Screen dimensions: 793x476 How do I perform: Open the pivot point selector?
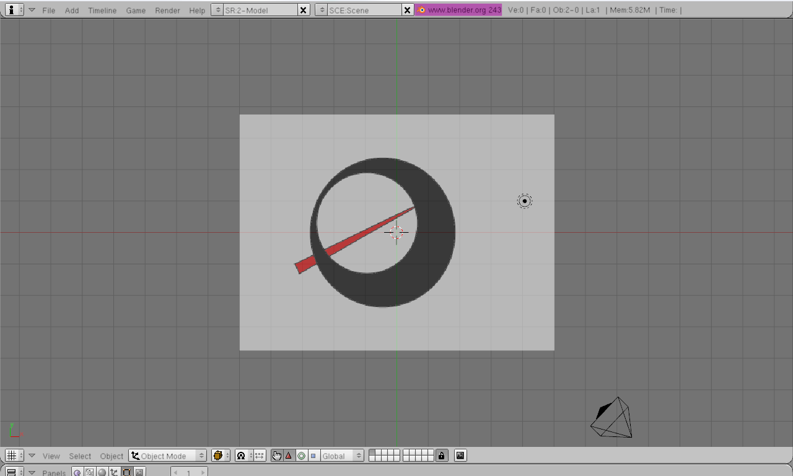[x=243, y=456]
